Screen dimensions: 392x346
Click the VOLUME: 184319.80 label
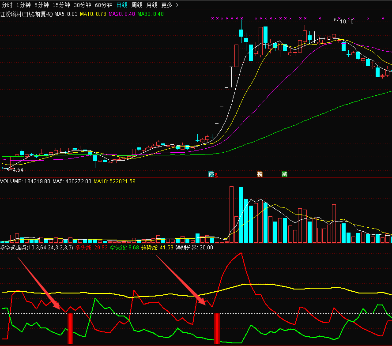[25, 181]
